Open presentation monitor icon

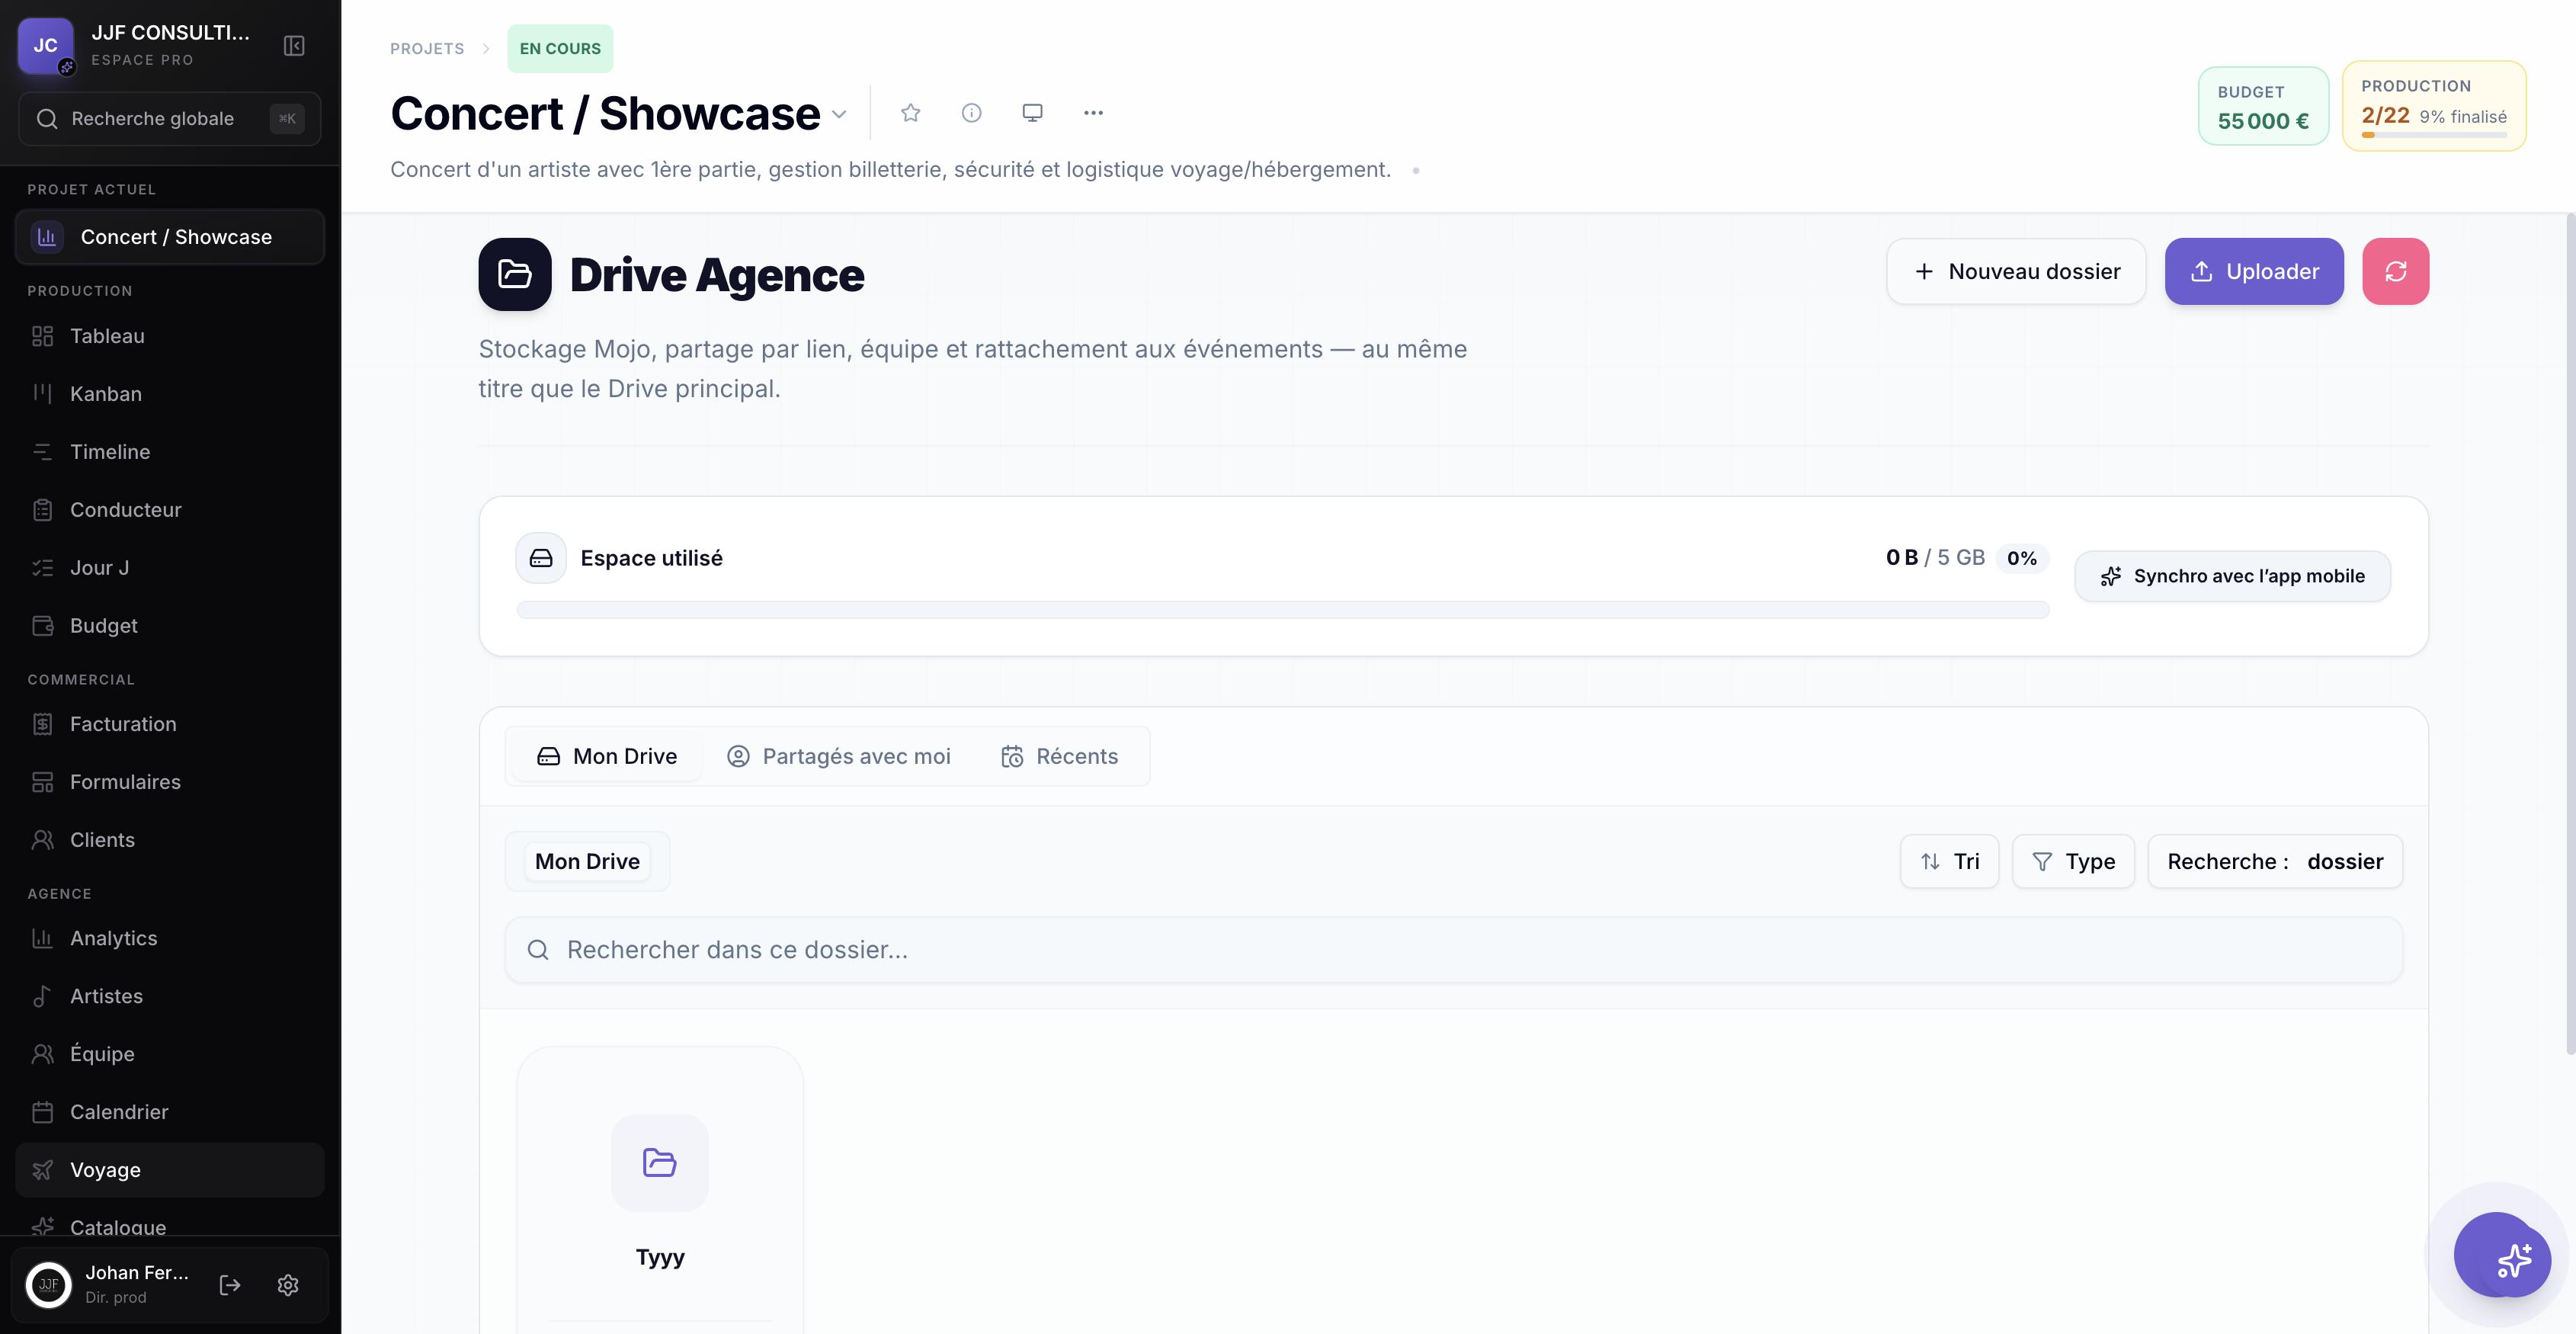1032,113
